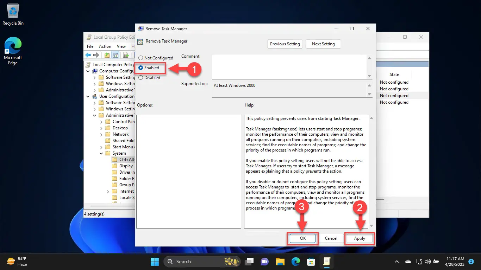Confirm the dialog with OK
Screen dimensions: 481x270
tap(303, 238)
